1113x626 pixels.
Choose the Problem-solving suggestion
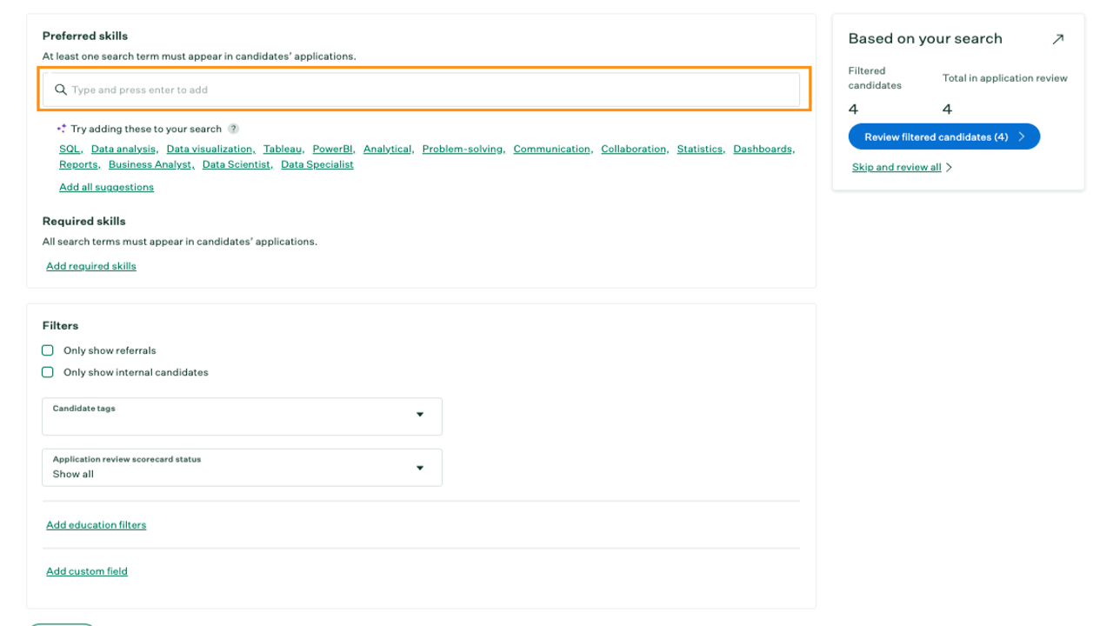[x=462, y=150]
